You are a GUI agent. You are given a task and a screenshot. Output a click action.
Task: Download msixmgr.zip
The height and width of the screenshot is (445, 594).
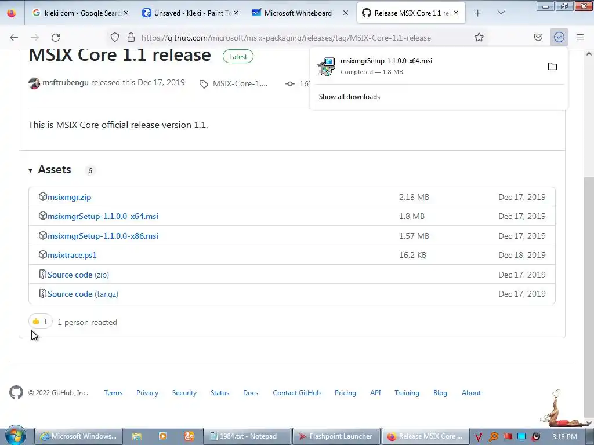(x=70, y=197)
